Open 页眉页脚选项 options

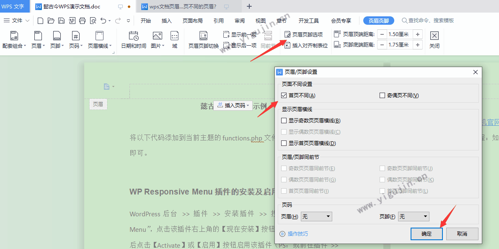click(304, 34)
